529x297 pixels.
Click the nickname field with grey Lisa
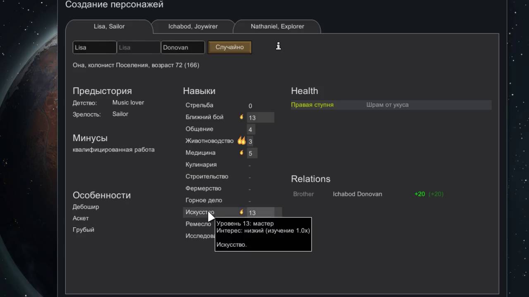point(139,47)
